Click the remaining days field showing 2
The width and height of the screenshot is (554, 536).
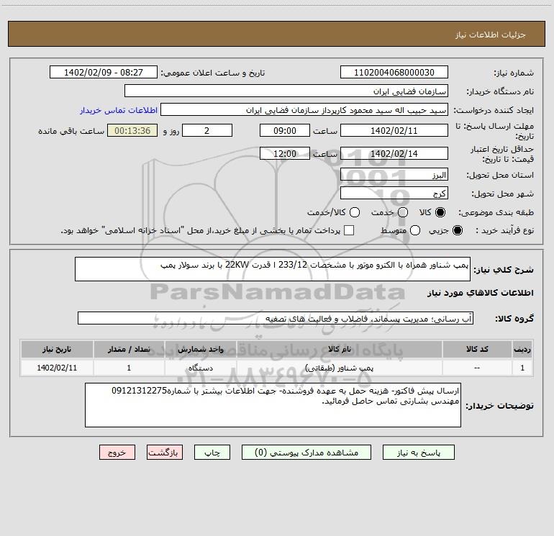click(x=207, y=130)
